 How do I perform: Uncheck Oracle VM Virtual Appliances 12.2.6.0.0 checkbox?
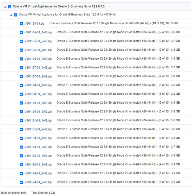[10, 6]
